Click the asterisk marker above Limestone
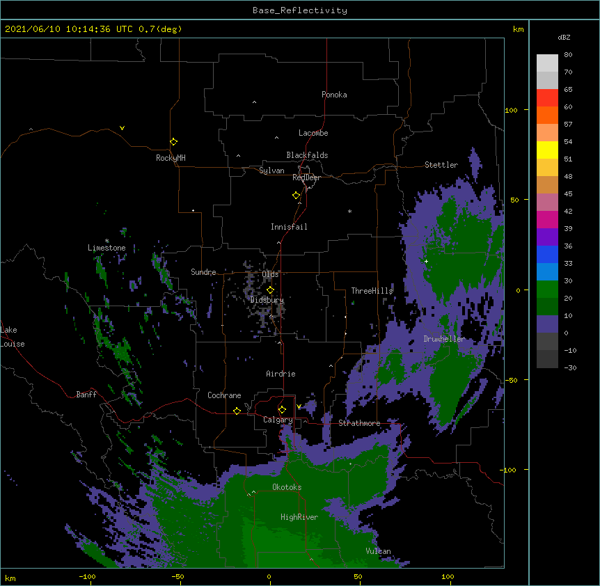This screenshot has width=600, height=586. (106, 241)
